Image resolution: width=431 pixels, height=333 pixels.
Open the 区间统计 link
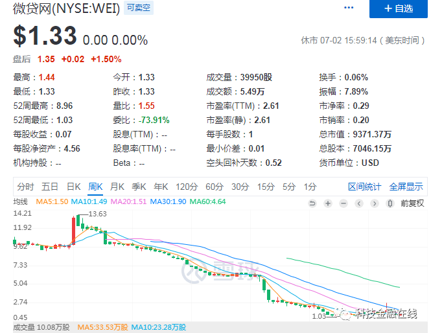[x=364, y=187]
